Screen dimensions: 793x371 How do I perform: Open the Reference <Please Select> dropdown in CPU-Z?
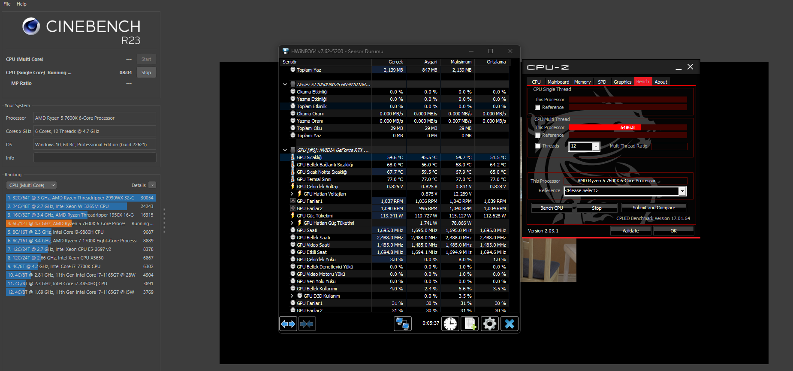point(682,191)
